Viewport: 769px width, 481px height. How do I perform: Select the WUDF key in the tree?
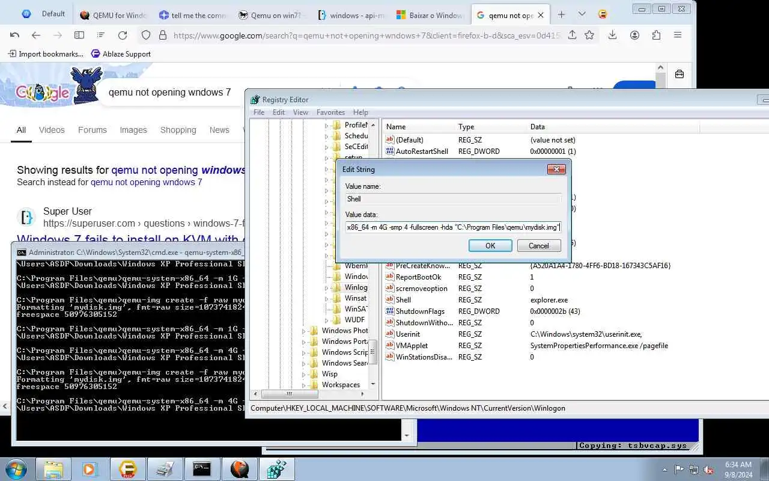click(x=354, y=320)
